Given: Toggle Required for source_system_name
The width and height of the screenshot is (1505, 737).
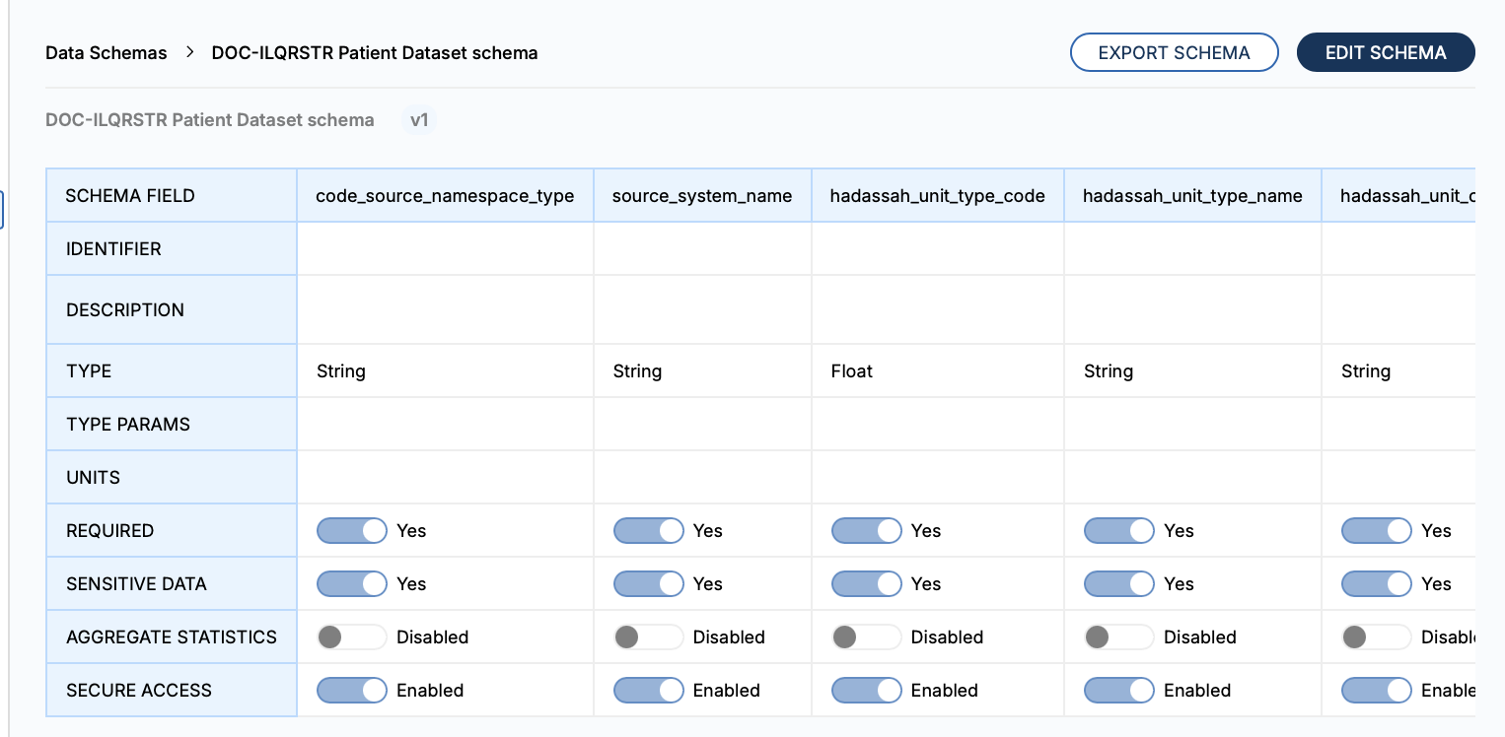Looking at the screenshot, I should pyautogui.click(x=649, y=531).
